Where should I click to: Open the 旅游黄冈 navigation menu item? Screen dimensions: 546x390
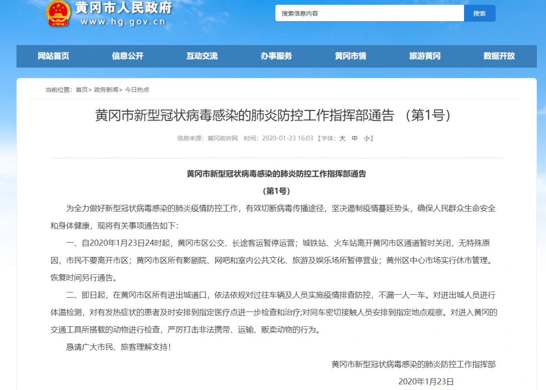click(425, 56)
